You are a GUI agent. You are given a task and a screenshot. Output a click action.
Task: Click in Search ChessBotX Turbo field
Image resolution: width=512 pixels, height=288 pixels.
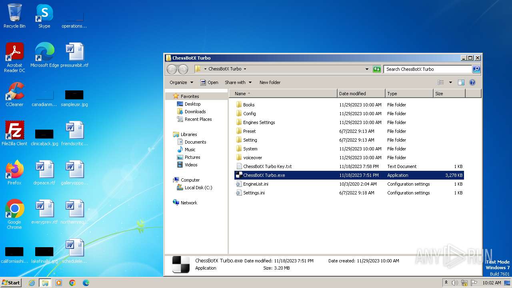[x=427, y=69]
